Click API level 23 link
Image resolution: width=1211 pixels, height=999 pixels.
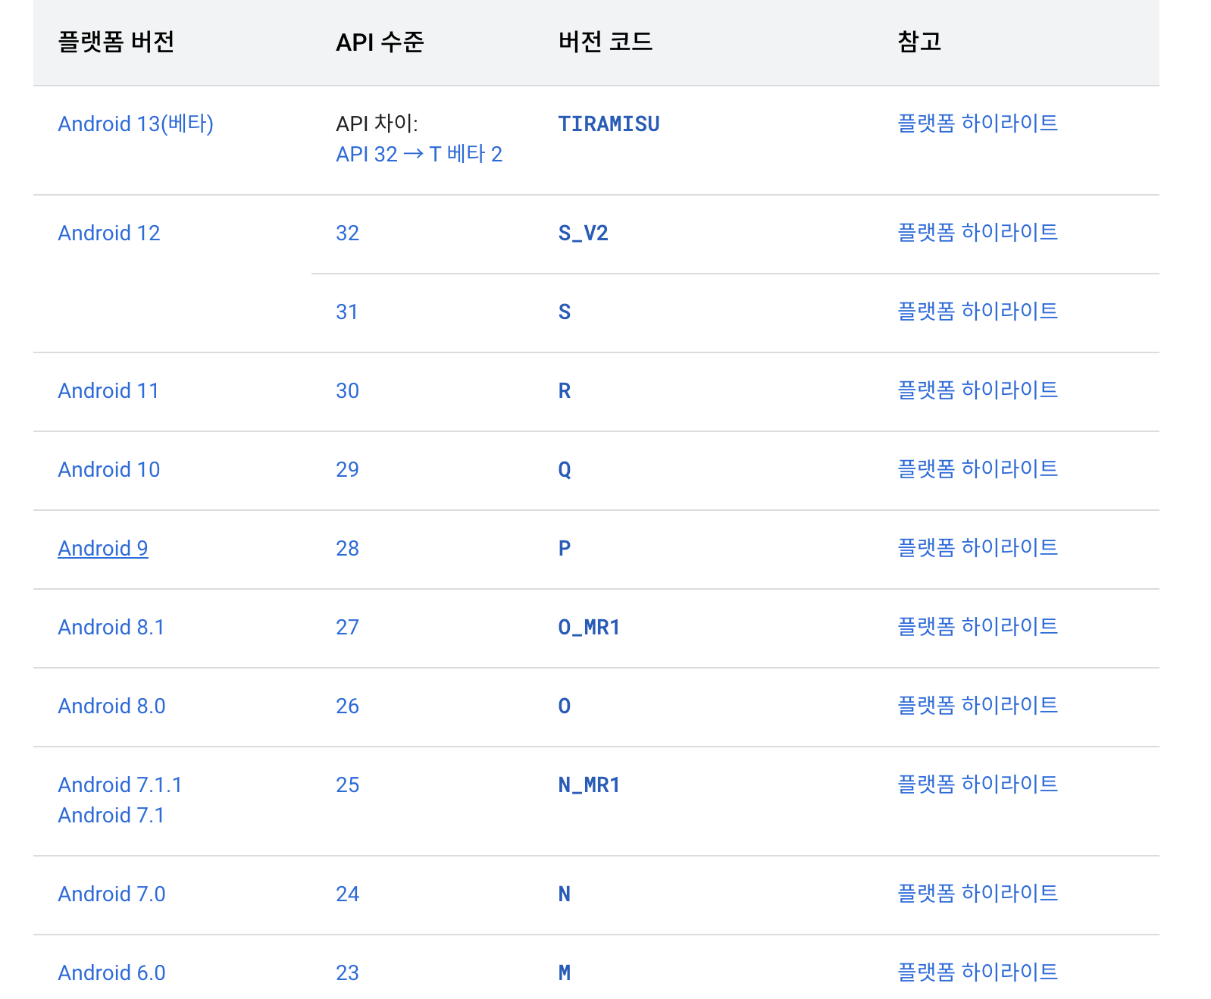[x=348, y=972]
